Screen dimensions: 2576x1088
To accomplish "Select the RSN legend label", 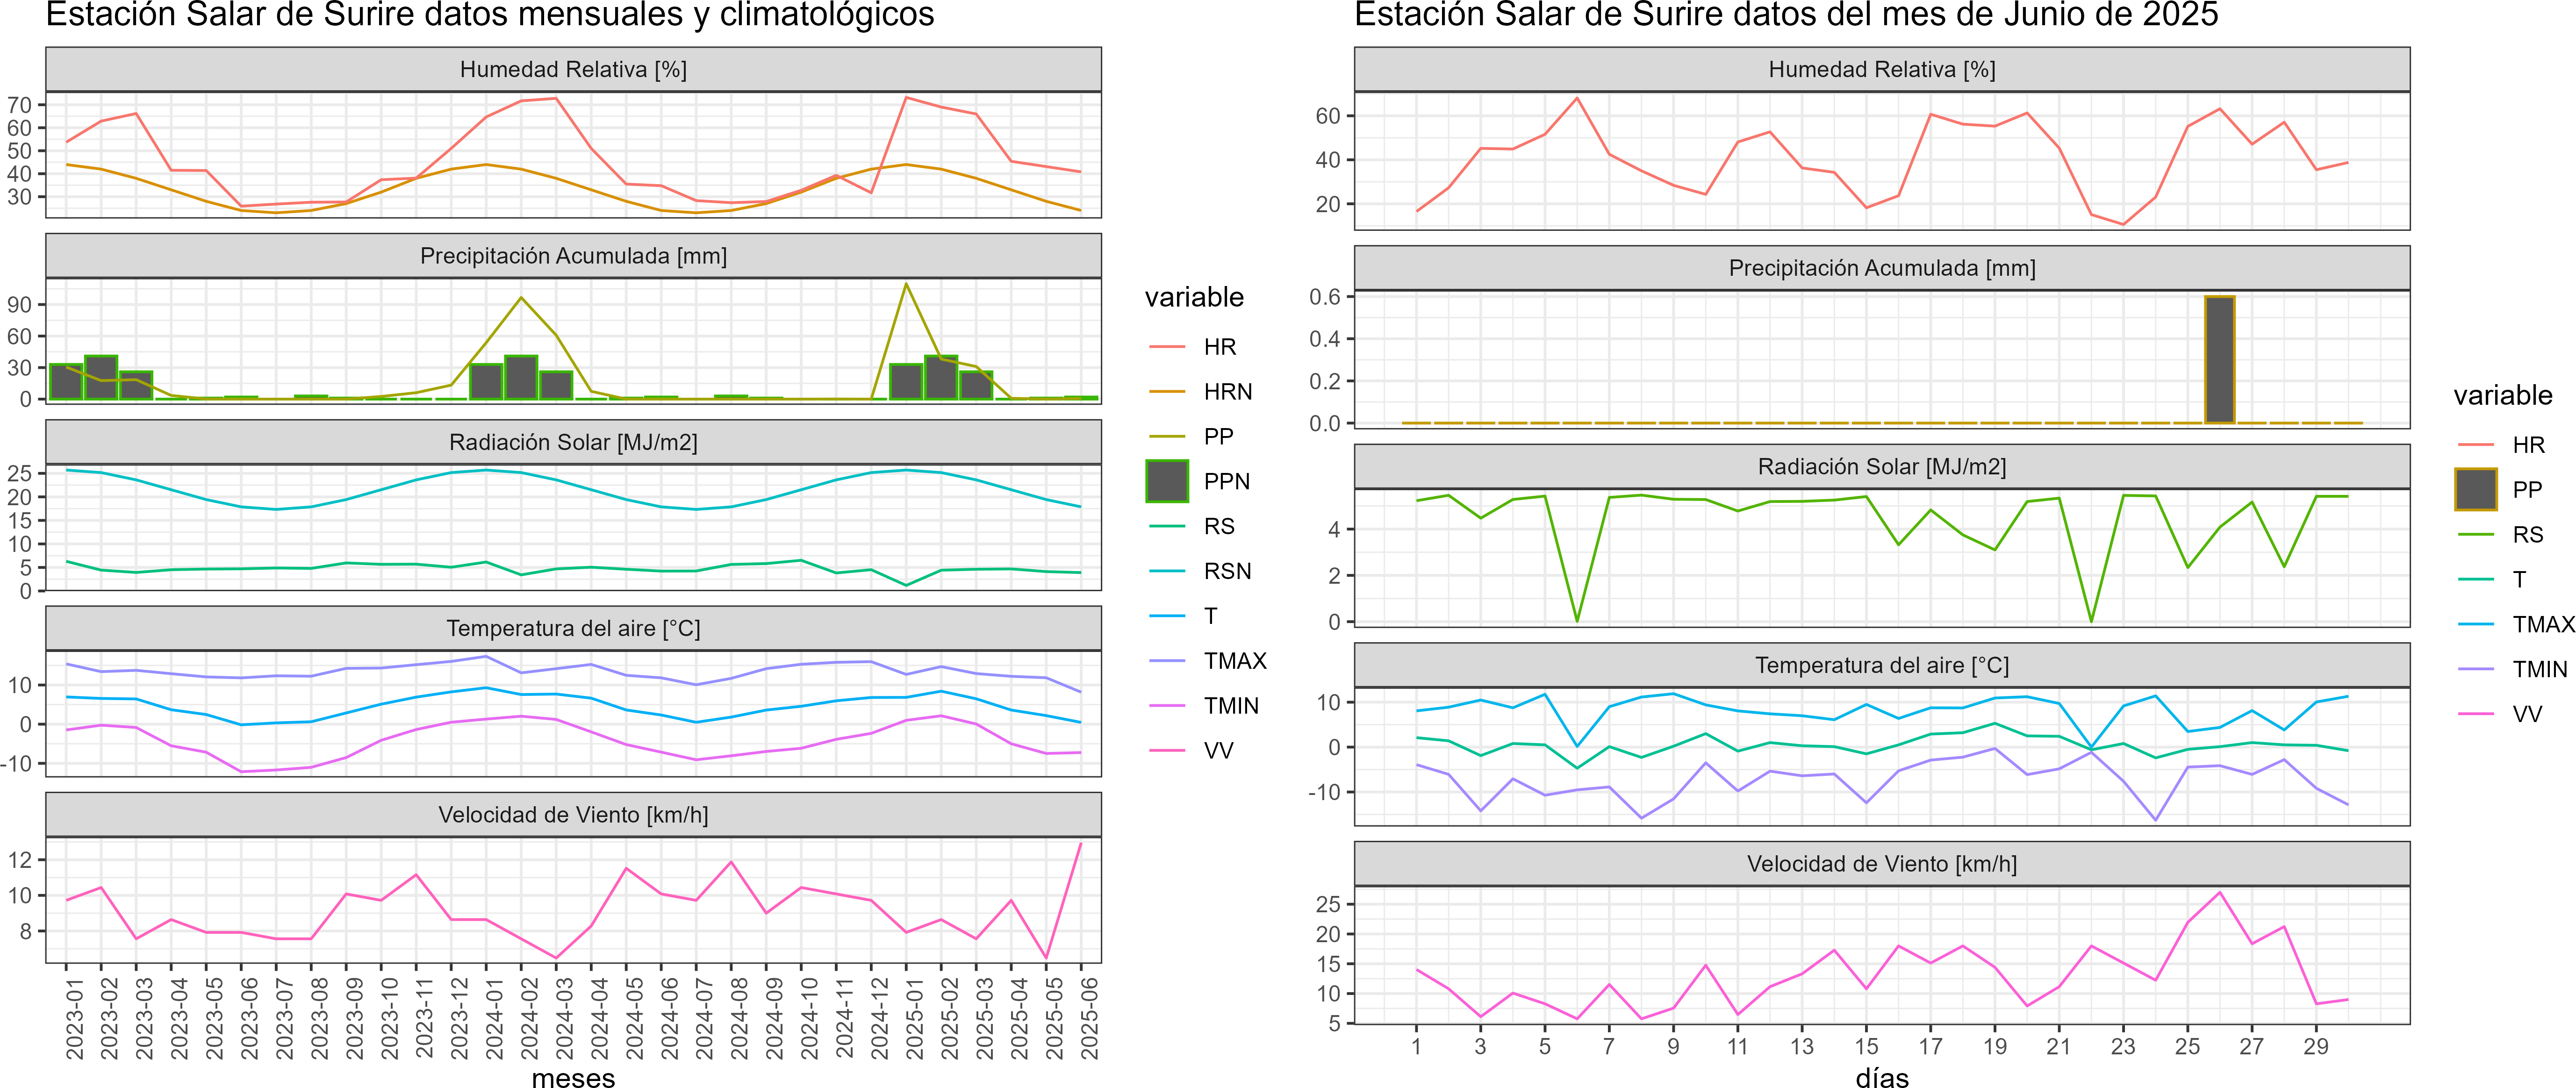I will 1228,571.
